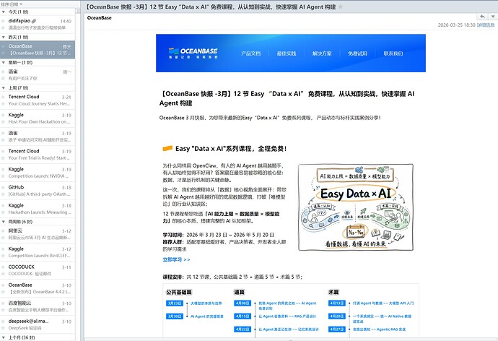Image resolution: width=498 pixels, height=341 pixels.
Task: Collapse the 上周 (7 封) group
Action: pyautogui.click(x=3, y=87)
